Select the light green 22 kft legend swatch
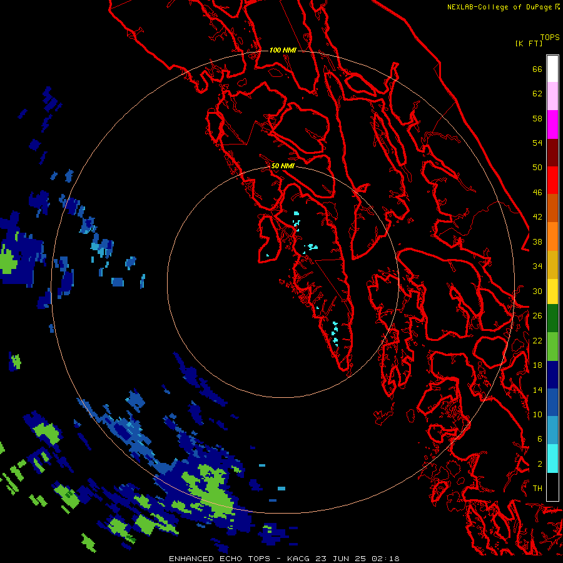Image resolution: width=563 pixels, height=563 pixels. (x=552, y=347)
